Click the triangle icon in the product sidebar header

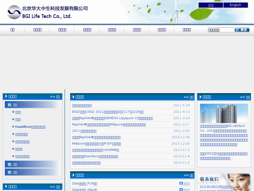pos(6,96)
